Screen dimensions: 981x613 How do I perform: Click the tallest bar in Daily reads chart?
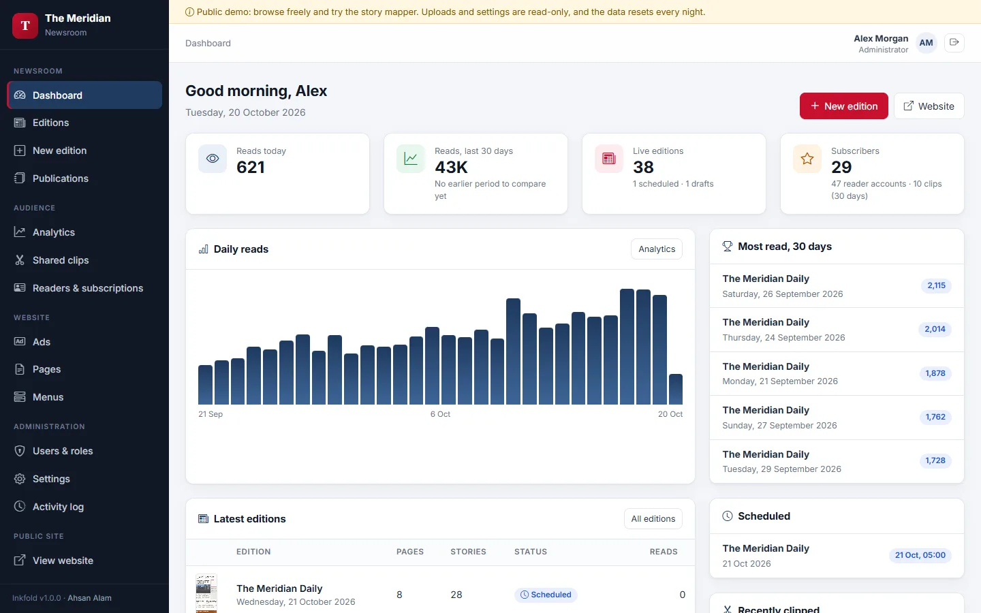tap(627, 347)
